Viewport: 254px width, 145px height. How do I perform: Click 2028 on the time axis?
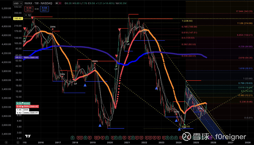[x=248, y=142]
